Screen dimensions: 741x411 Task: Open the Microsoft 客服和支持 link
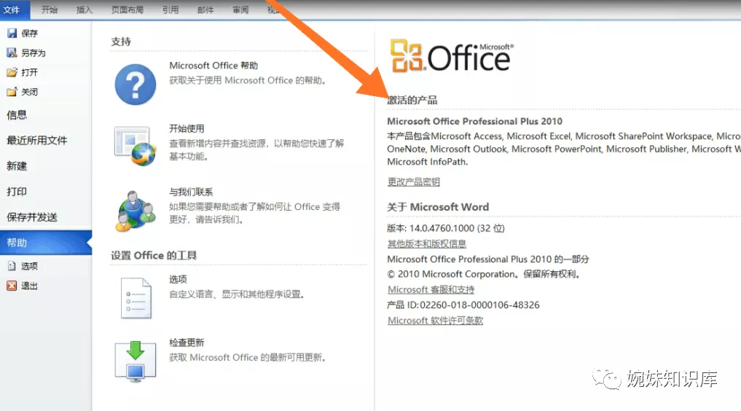click(431, 289)
